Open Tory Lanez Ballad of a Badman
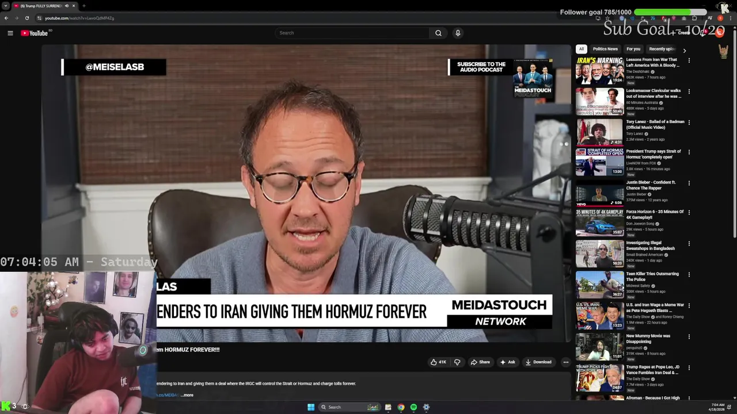 click(x=655, y=124)
